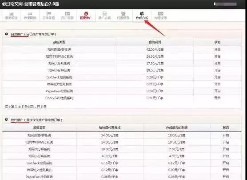Viewport: 247px width, 180px height.
Task: Click 0.21元/千字 in the CheckPass检测系统 row
Action: pos(155,98)
